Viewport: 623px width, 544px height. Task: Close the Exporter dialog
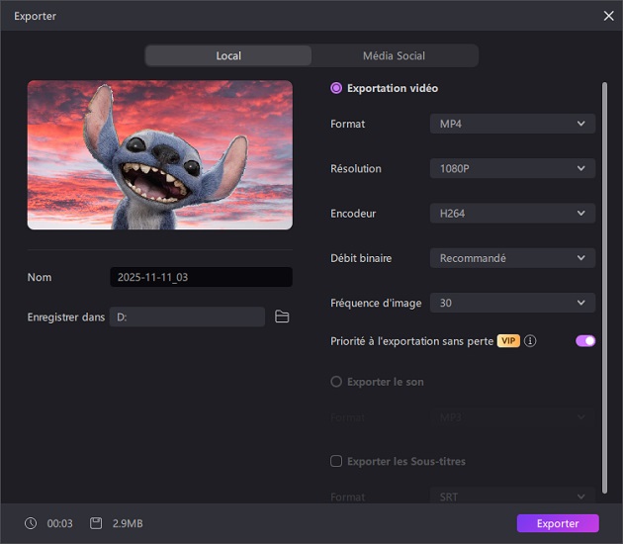[x=608, y=16]
